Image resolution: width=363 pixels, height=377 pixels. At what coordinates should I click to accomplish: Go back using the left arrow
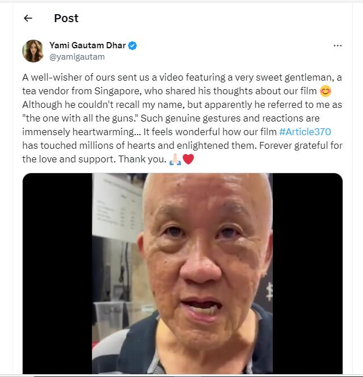tap(28, 18)
